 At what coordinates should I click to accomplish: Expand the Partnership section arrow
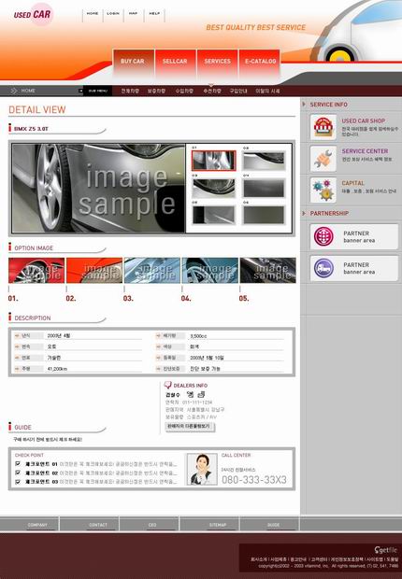(304, 213)
